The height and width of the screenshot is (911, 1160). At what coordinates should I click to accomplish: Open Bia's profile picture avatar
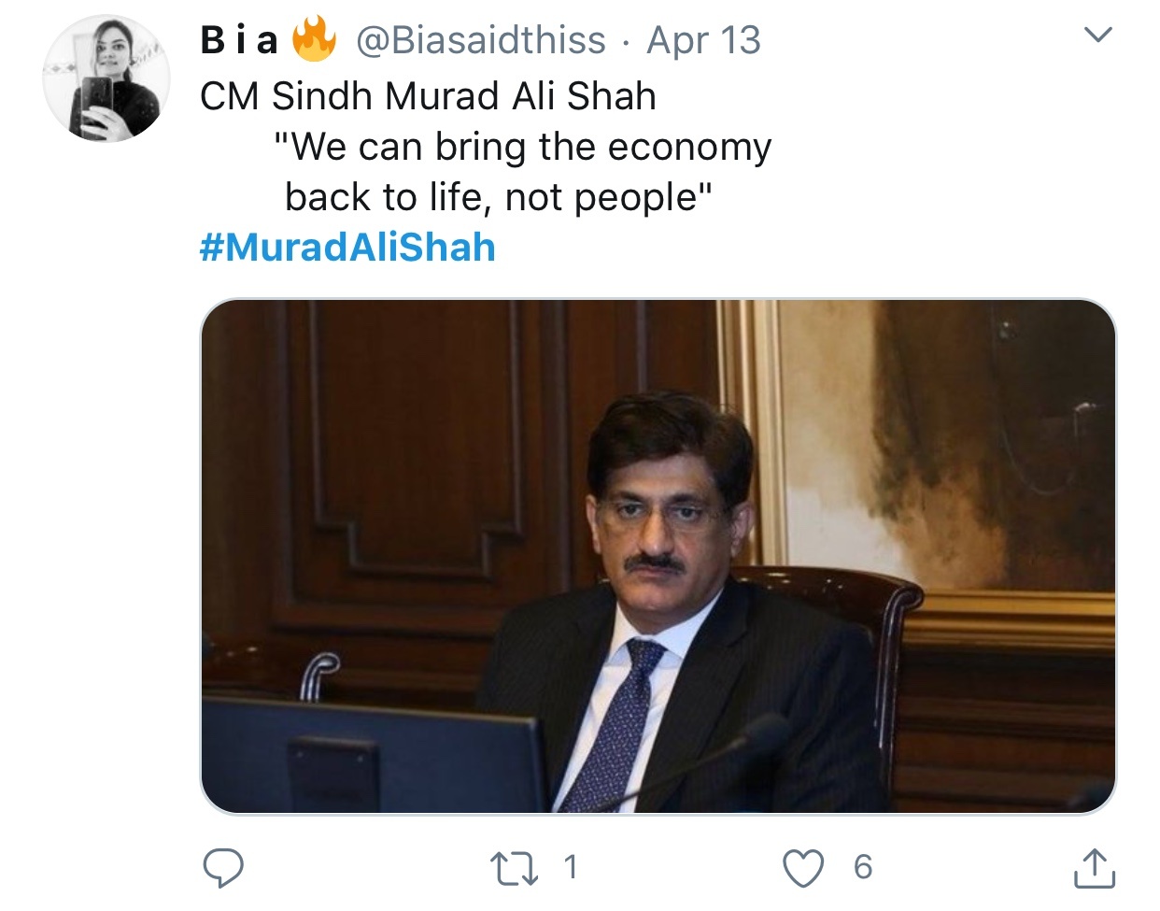click(106, 78)
